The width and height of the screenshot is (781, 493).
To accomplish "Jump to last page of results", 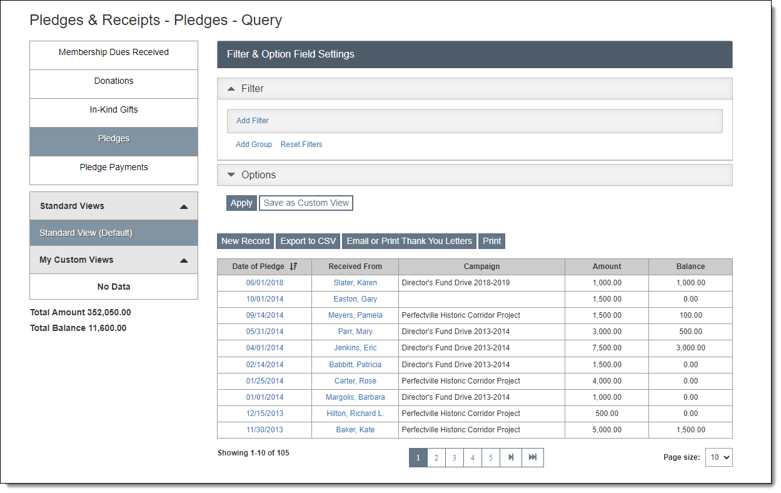I will 533,457.
